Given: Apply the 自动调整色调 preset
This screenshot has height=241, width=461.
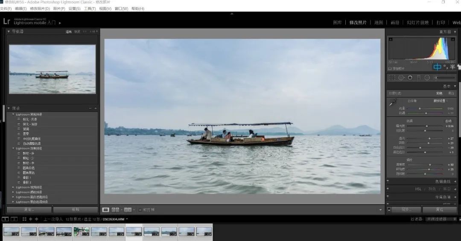Looking at the screenshot, I should pos(32,144).
